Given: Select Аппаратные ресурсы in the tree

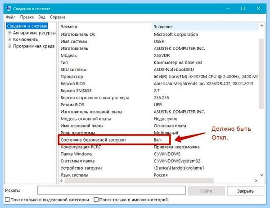Looking at the screenshot, I should point(34,33).
